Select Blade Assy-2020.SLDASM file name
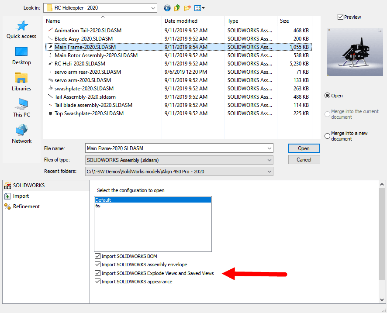387x313 pixels. click(x=84, y=39)
